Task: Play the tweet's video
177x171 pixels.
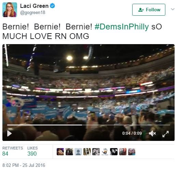Action: 9,133
